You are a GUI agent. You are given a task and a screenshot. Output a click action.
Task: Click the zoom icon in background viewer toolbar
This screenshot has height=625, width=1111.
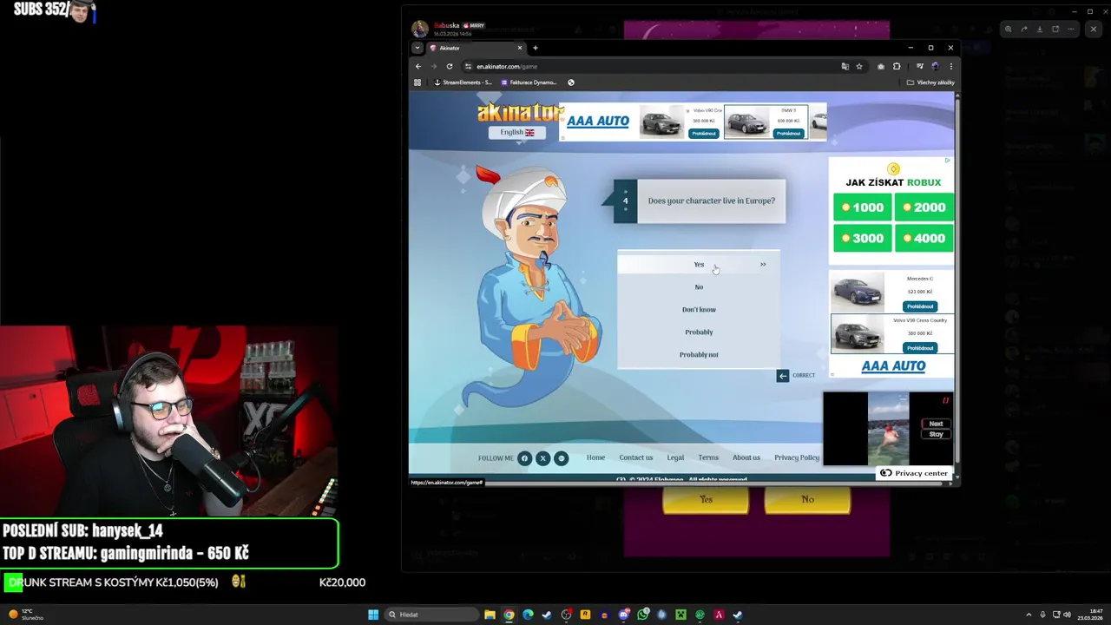pos(1008,29)
